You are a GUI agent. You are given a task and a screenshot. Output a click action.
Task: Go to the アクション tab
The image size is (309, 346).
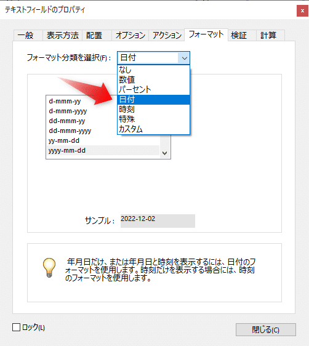167,35
